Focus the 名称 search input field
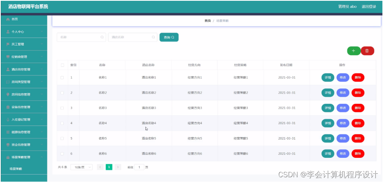 tap(81, 37)
